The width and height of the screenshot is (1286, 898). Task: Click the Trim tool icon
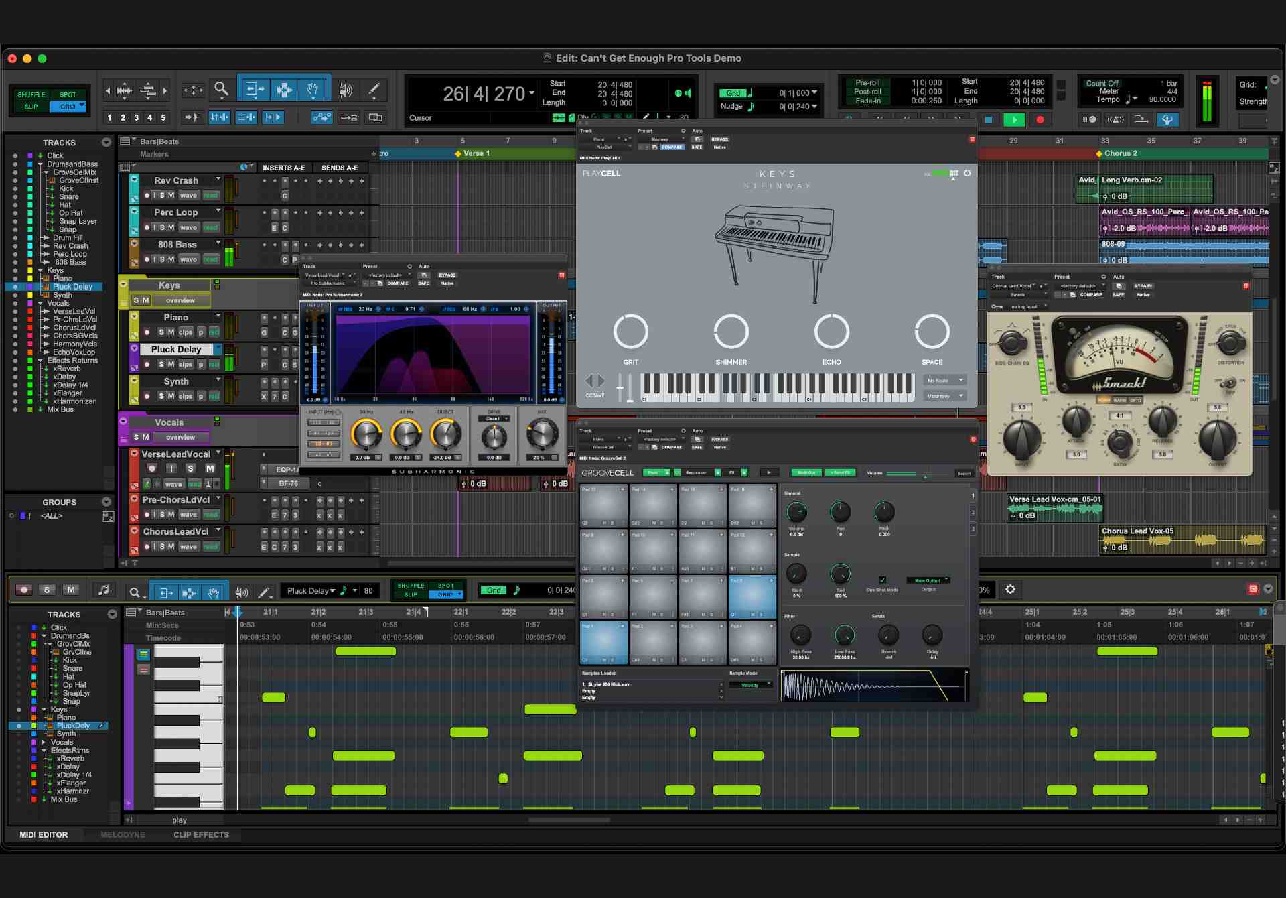point(254,89)
